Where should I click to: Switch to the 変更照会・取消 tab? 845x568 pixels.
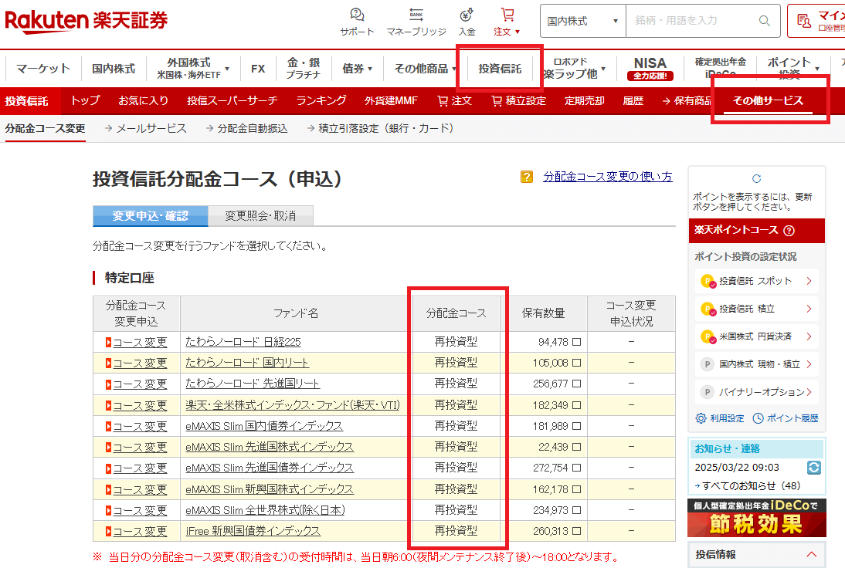click(260, 216)
